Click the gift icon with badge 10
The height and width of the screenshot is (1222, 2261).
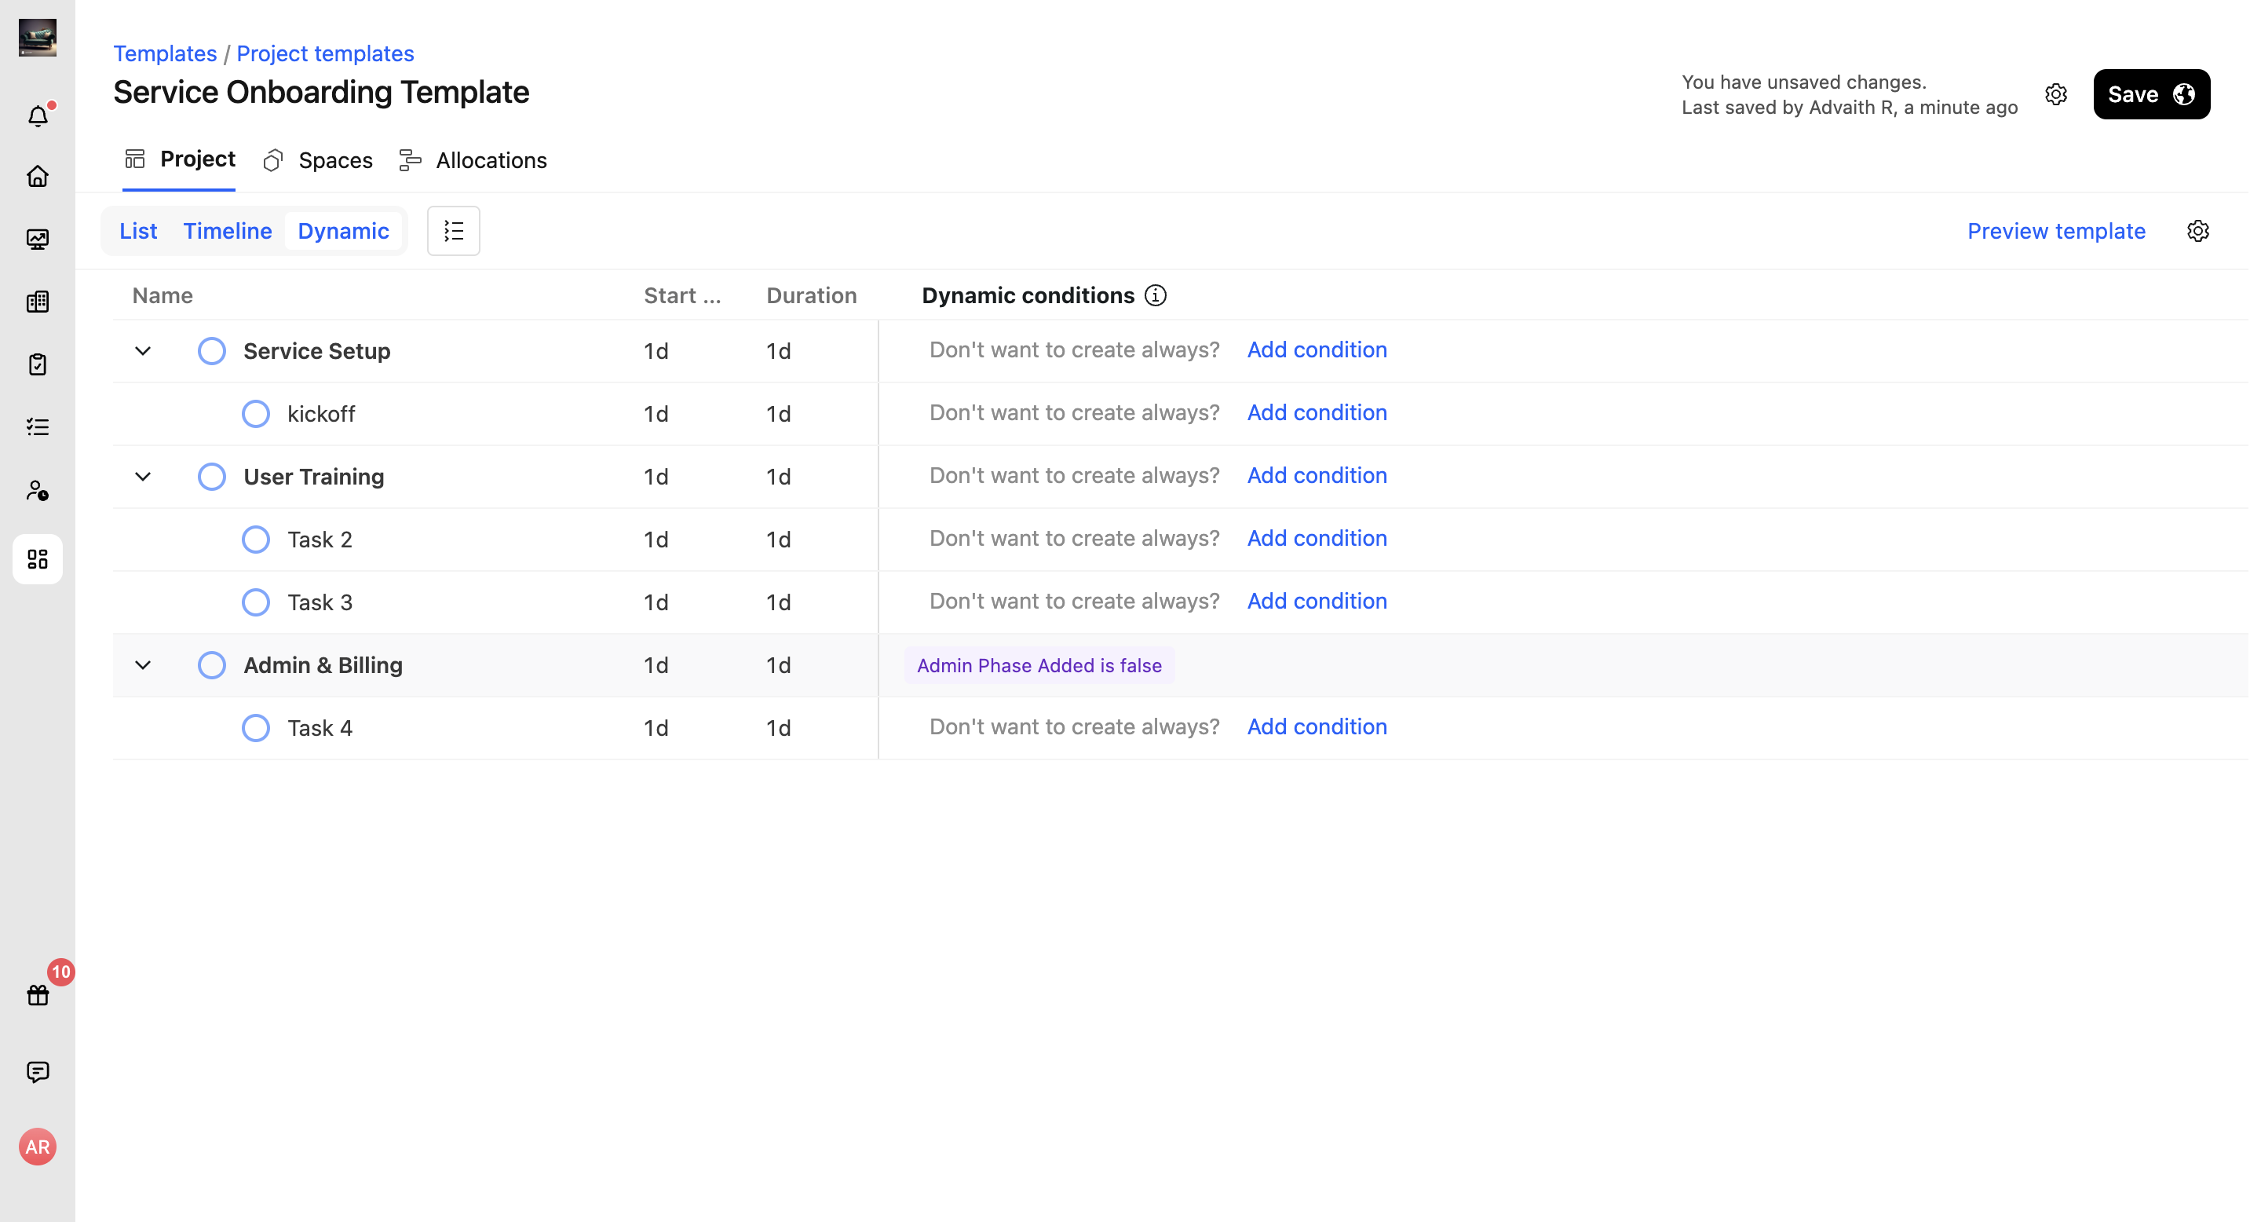[38, 994]
